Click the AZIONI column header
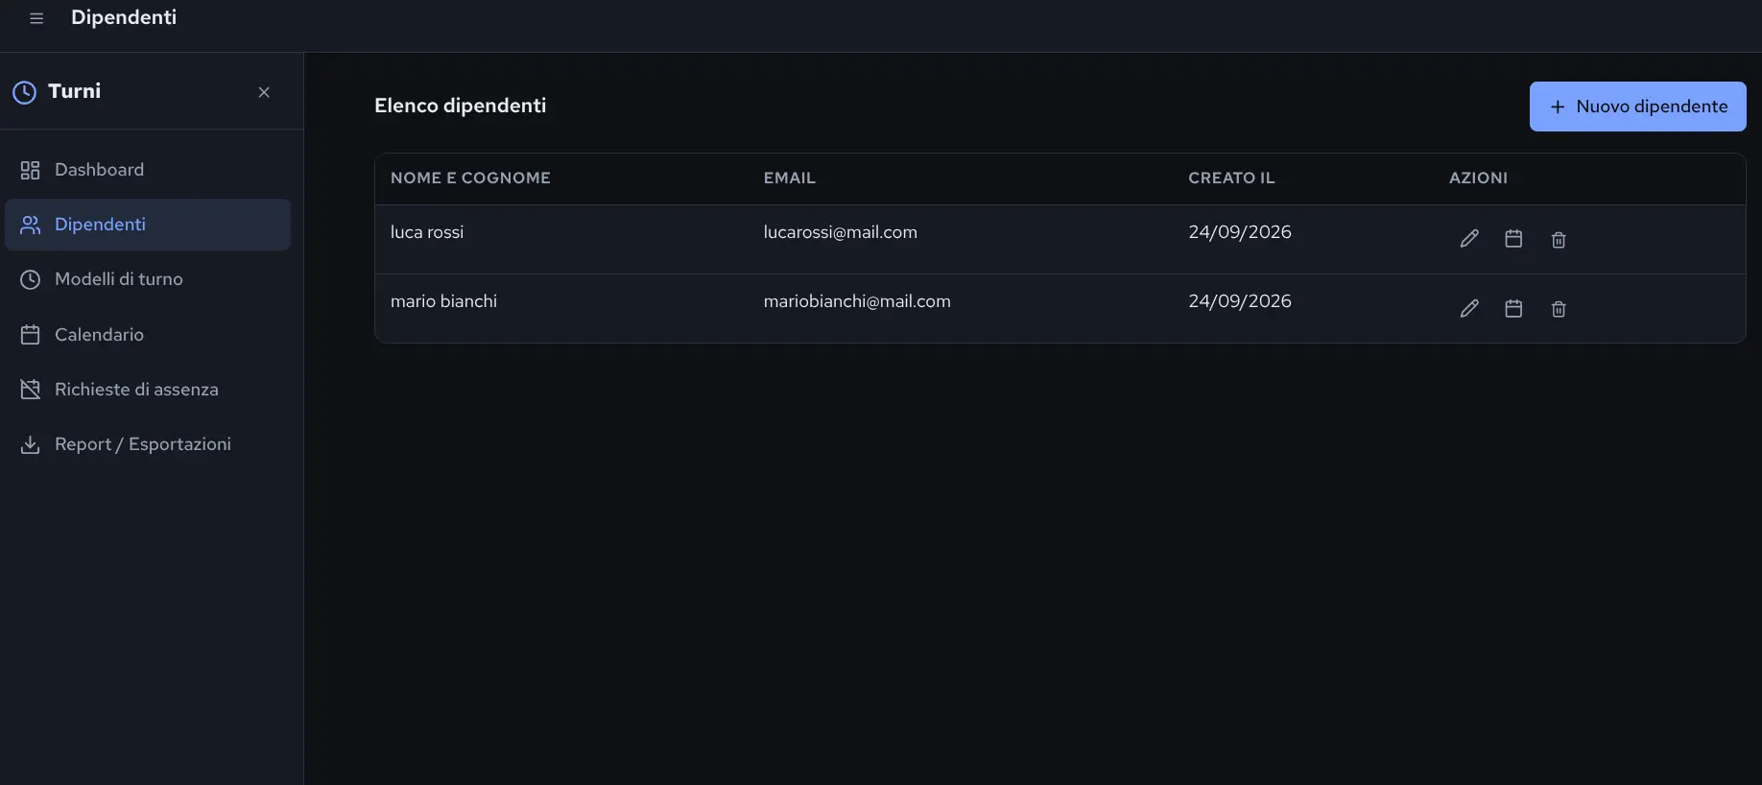 point(1478,178)
